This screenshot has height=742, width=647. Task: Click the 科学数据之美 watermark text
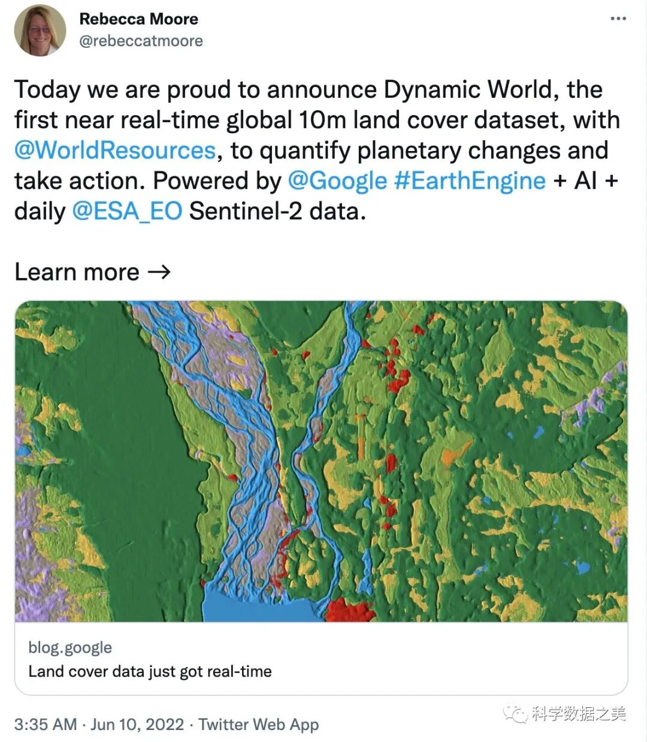[578, 713]
